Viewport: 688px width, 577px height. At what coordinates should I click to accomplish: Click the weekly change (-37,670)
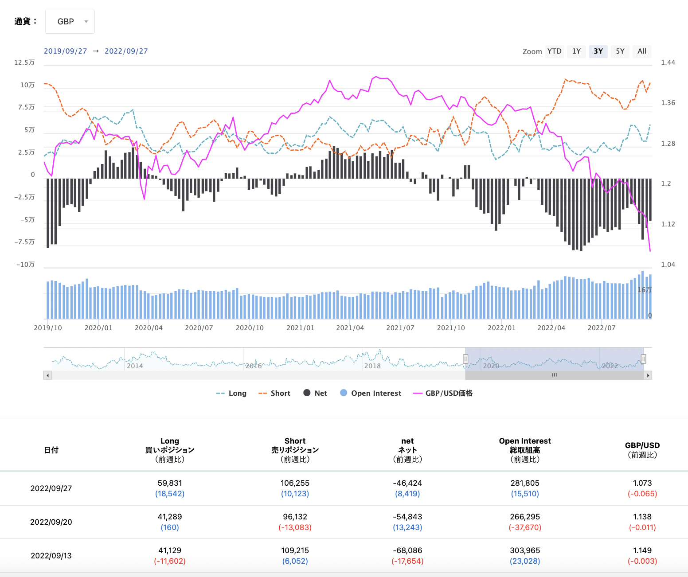(525, 527)
